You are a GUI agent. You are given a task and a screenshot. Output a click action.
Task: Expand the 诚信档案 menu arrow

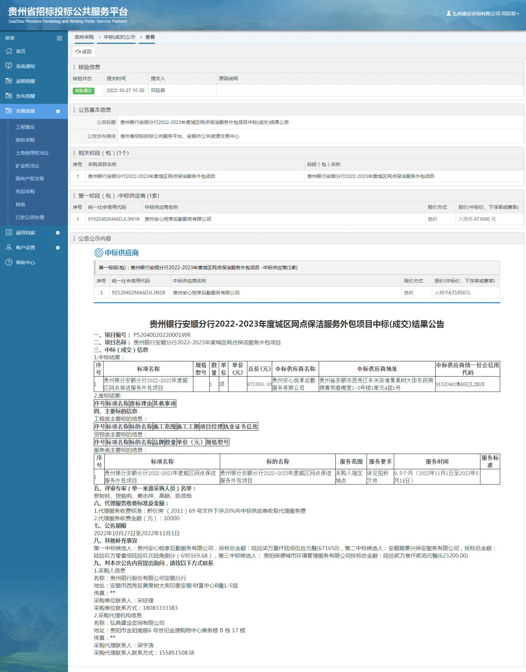[x=58, y=233]
